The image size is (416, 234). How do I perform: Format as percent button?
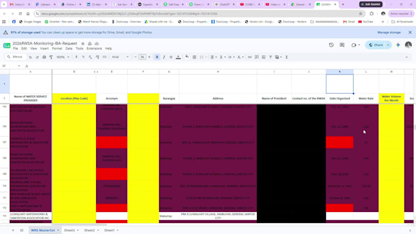[83, 57]
